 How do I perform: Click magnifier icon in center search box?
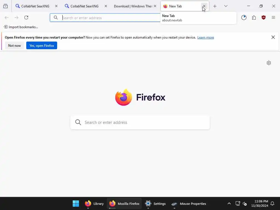coord(78,122)
